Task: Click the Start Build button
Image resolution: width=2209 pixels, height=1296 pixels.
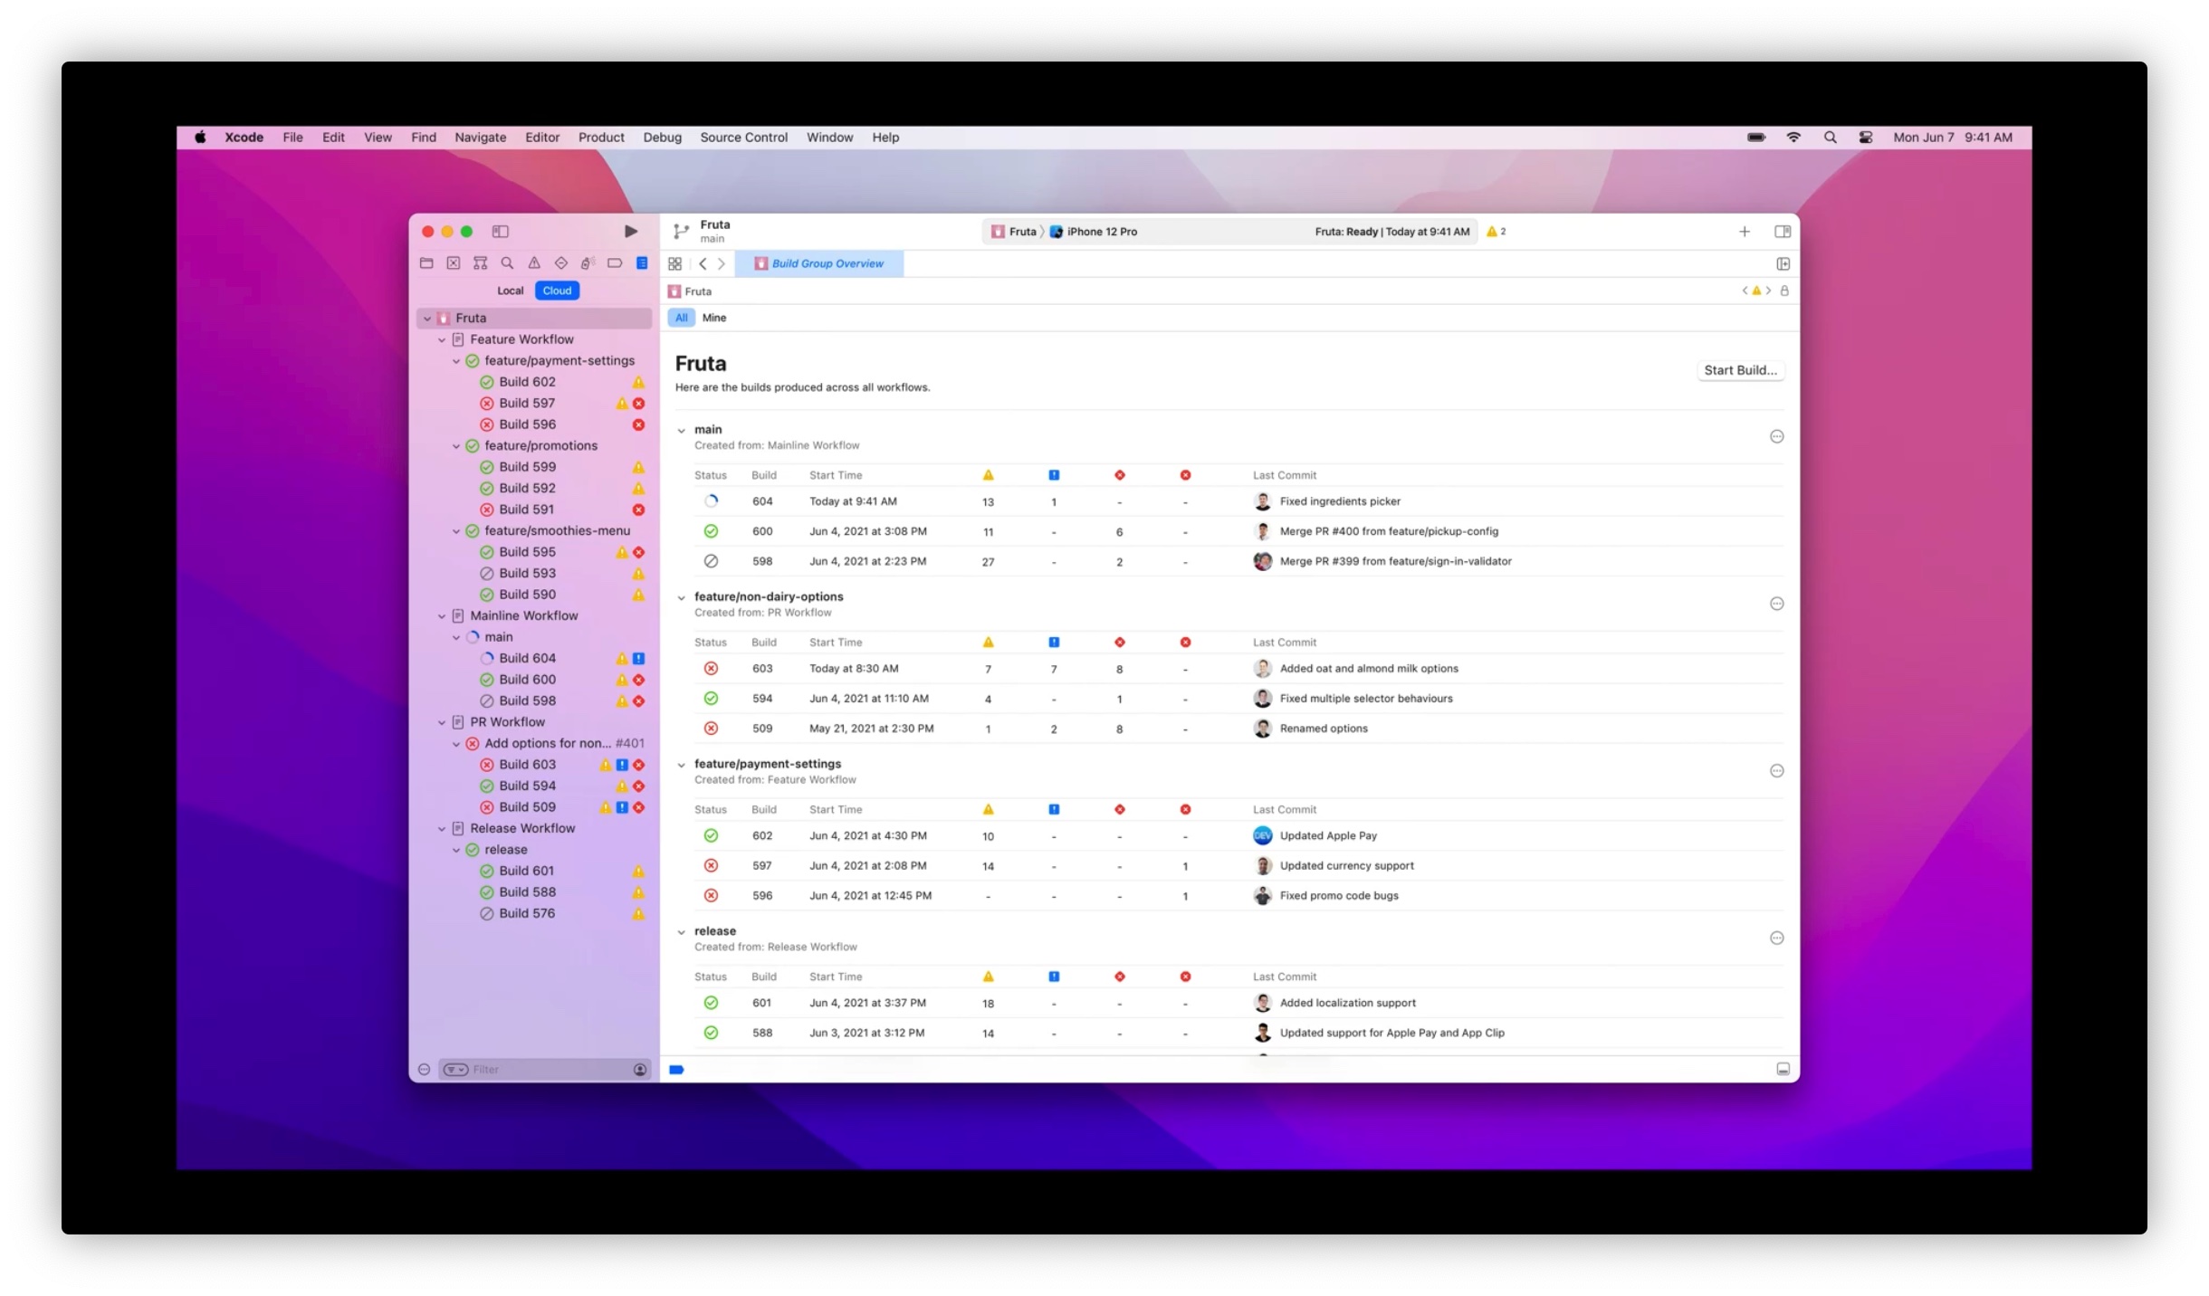Action: click(x=1740, y=370)
